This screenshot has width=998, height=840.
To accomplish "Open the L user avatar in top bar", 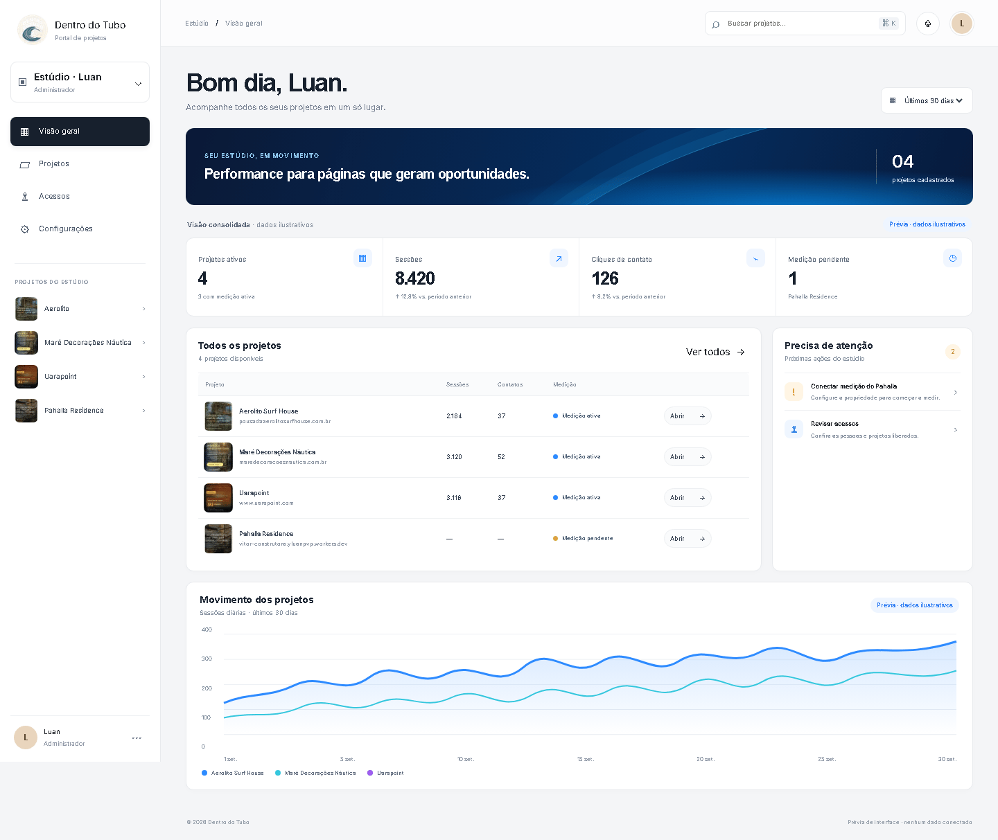I will pyautogui.click(x=962, y=24).
